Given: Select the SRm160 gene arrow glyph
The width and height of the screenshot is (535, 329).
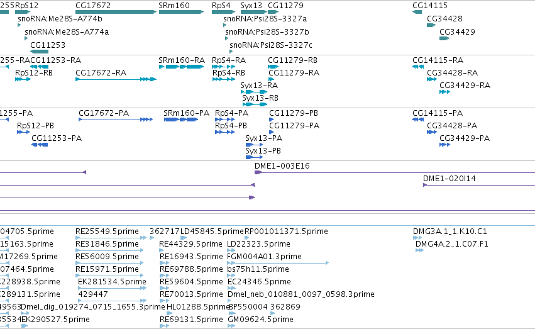Looking at the screenshot, I should point(181,12).
